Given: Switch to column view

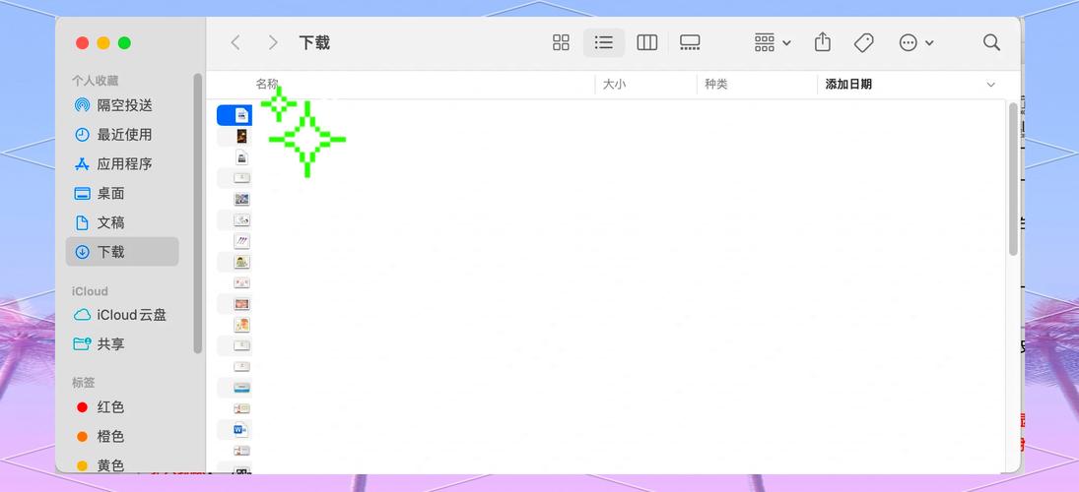Looking at the screenshot, I should point(646,42).
